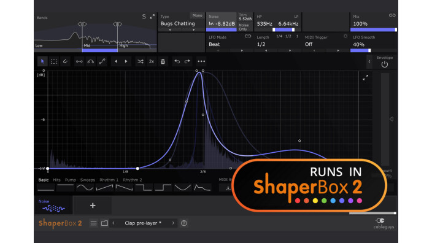The image size is (432, 243).
Task: Load the ramp up sawtooth preset shape
Action: coord(104,188)
